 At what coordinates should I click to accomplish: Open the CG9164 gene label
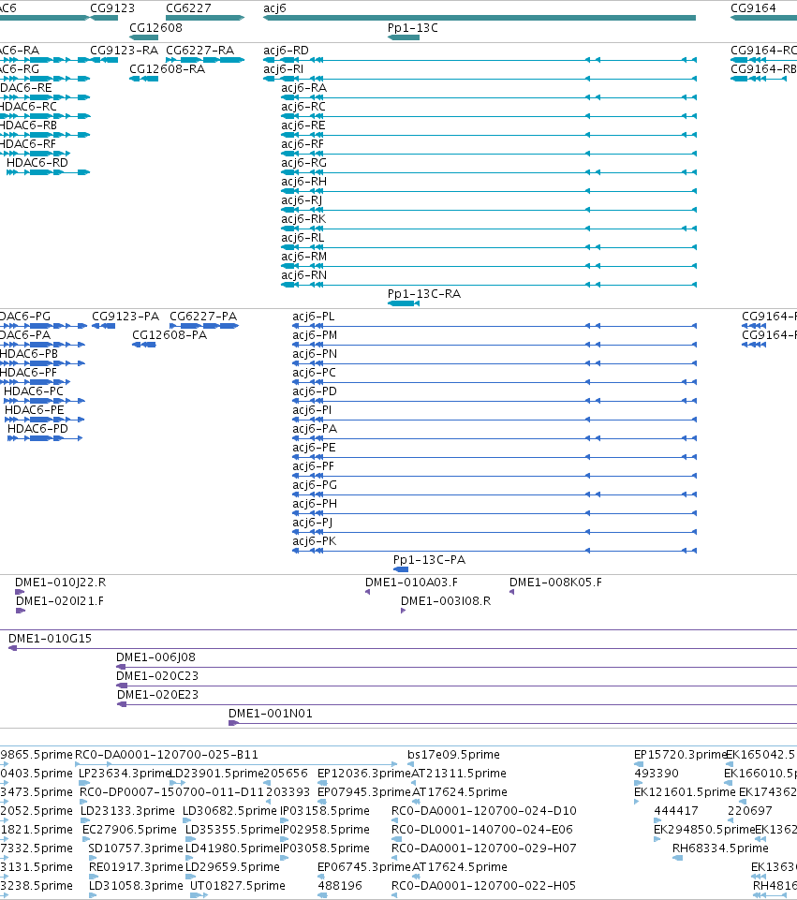click(x=753, y=8)
